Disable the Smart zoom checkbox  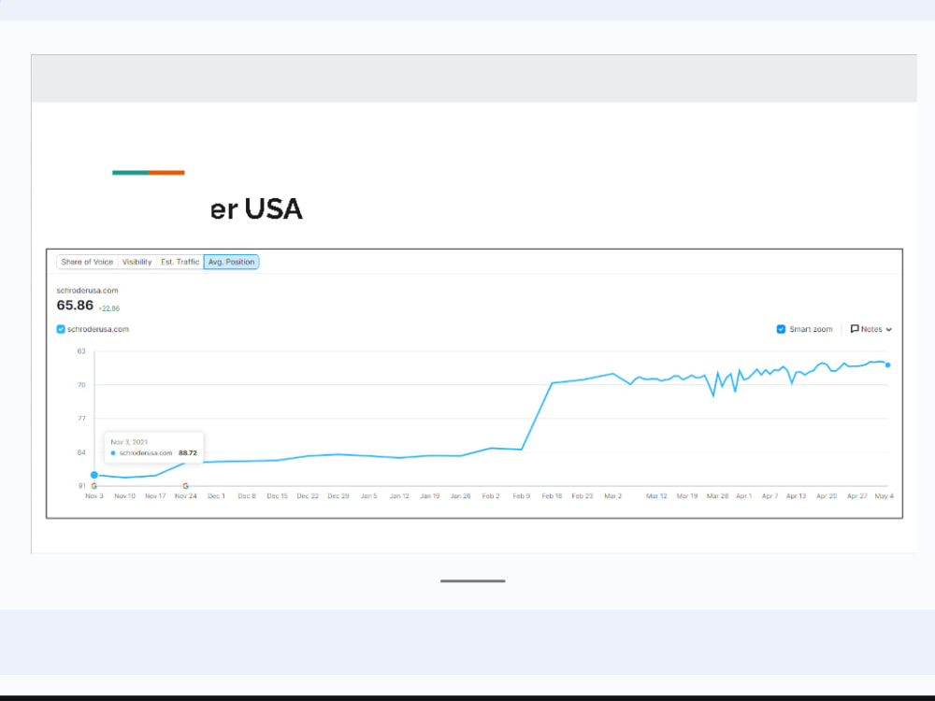(x=781, y=329)
